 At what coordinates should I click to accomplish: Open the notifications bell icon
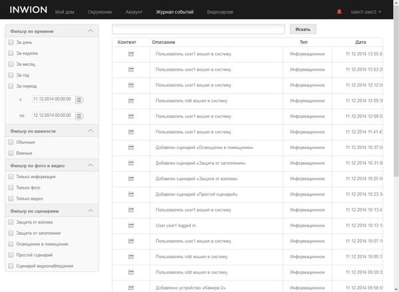click(x=339, y=12)
